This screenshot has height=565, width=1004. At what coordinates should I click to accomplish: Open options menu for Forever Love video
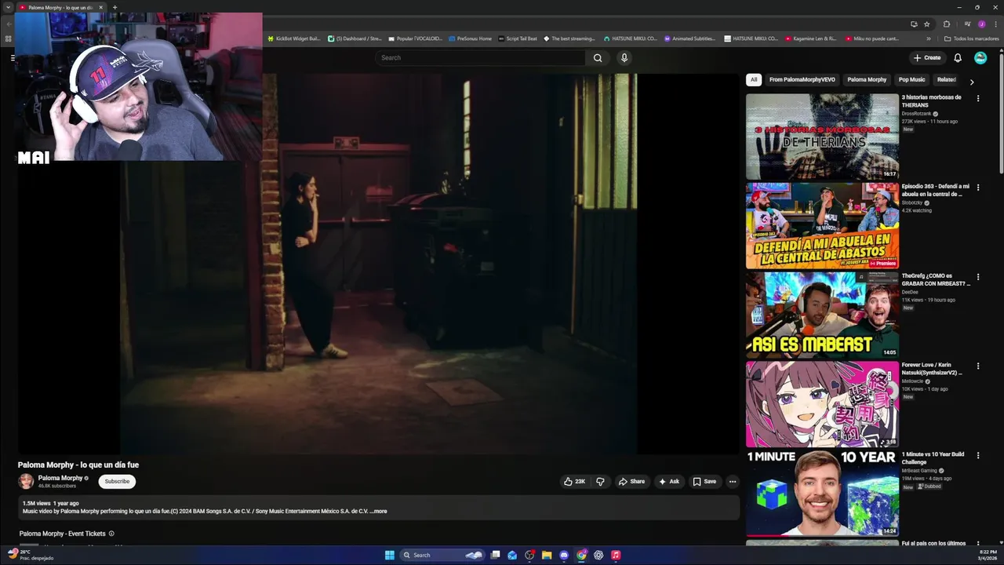(978, 366)
